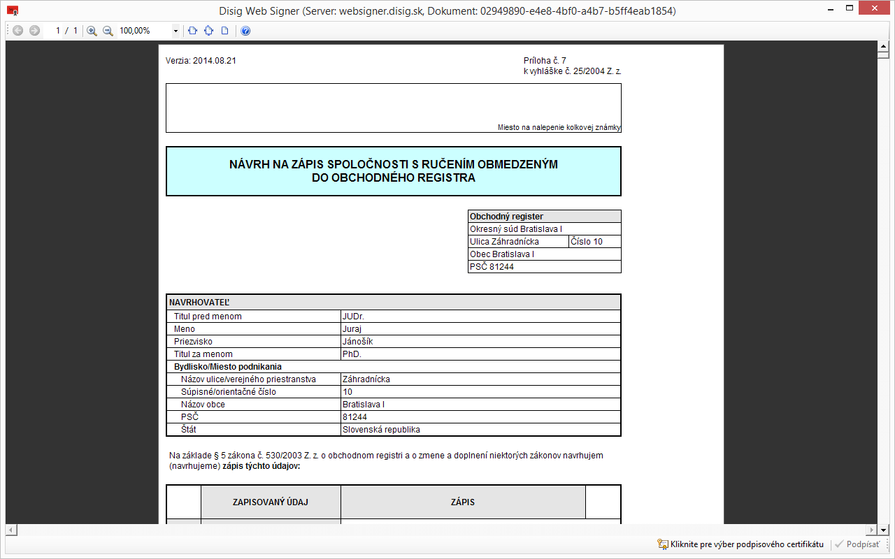
Task: Click the 'NAVRHOVATEĽ' section header
Action: (394, 303)
